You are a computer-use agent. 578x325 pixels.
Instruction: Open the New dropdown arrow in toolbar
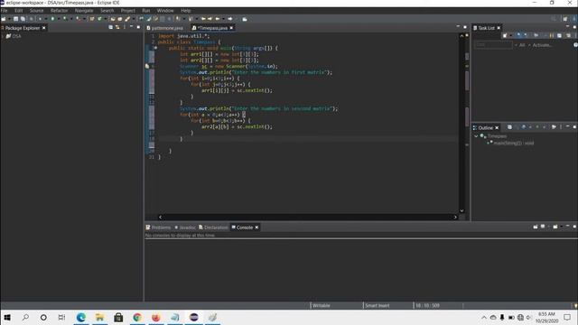10,19
